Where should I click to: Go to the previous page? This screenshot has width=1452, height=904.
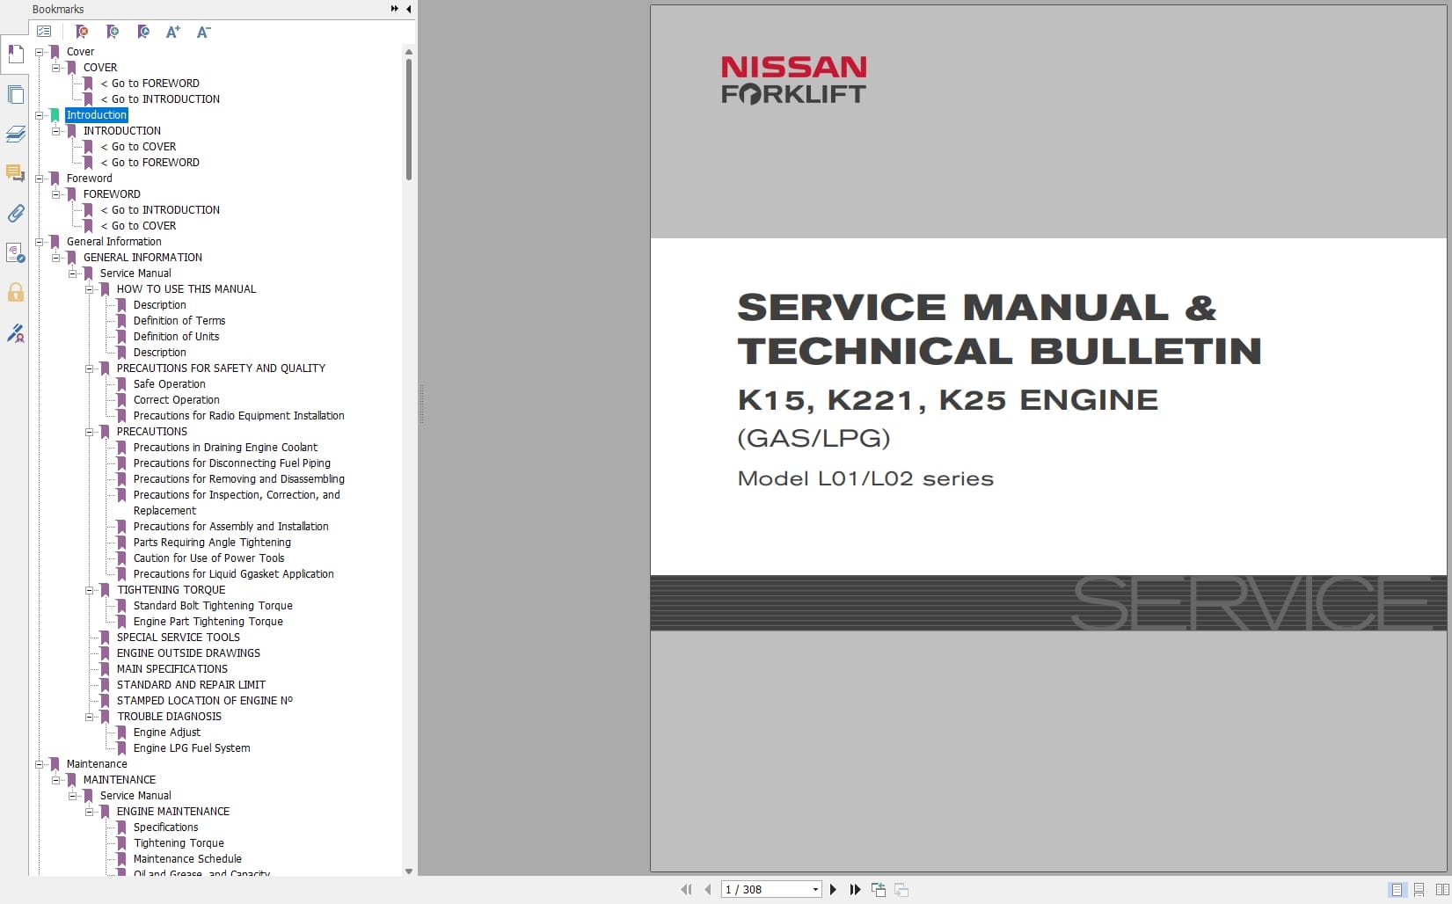point(708,890)
